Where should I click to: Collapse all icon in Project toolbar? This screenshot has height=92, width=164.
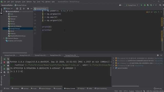(24, 9)
